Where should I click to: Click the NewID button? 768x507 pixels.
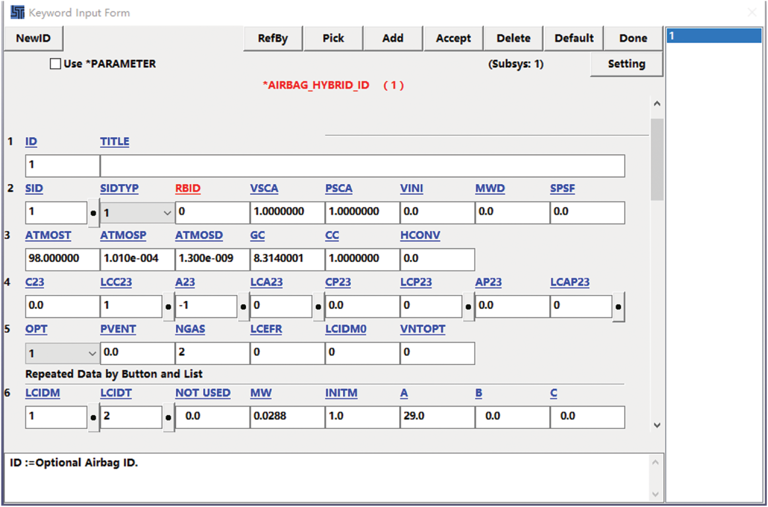pyautogui.click(x=33, y=38)
